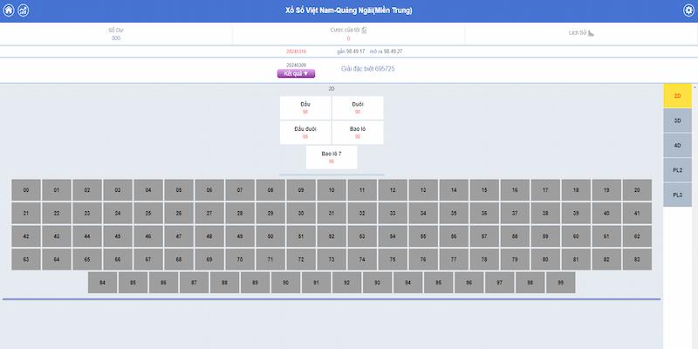Select the Đầu bet type
Screen dimensions: 698x349
pos(305,107)
